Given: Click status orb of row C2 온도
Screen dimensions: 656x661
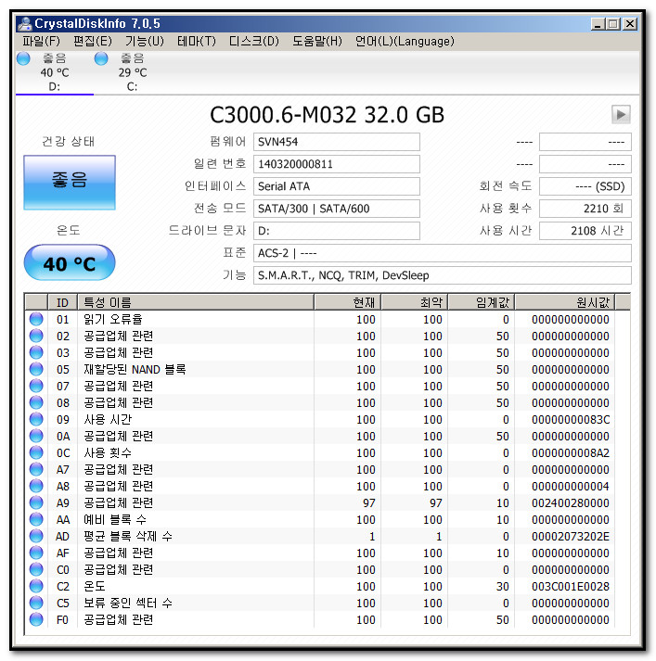Looking at the screenshot, I should 36,587.
